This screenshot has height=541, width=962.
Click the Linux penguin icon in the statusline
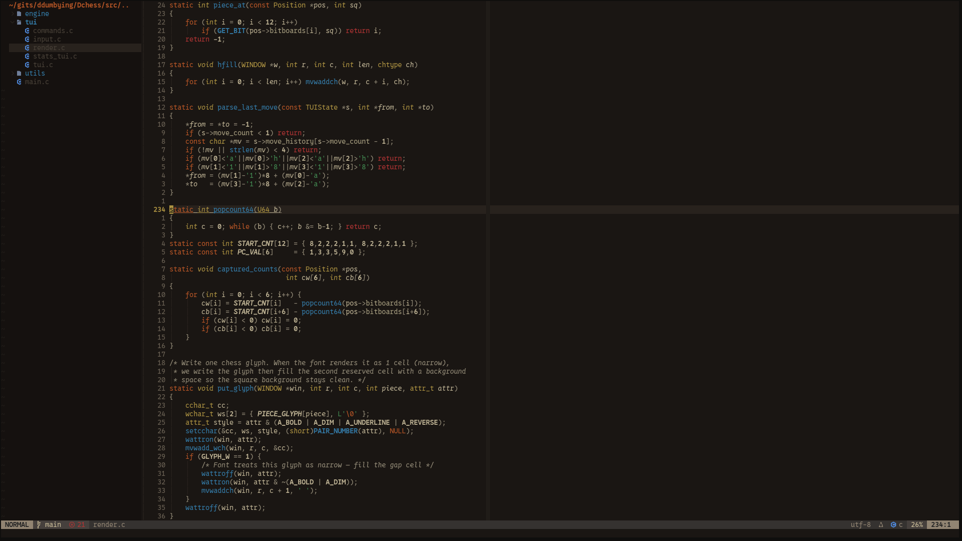[x=881, y=524]
